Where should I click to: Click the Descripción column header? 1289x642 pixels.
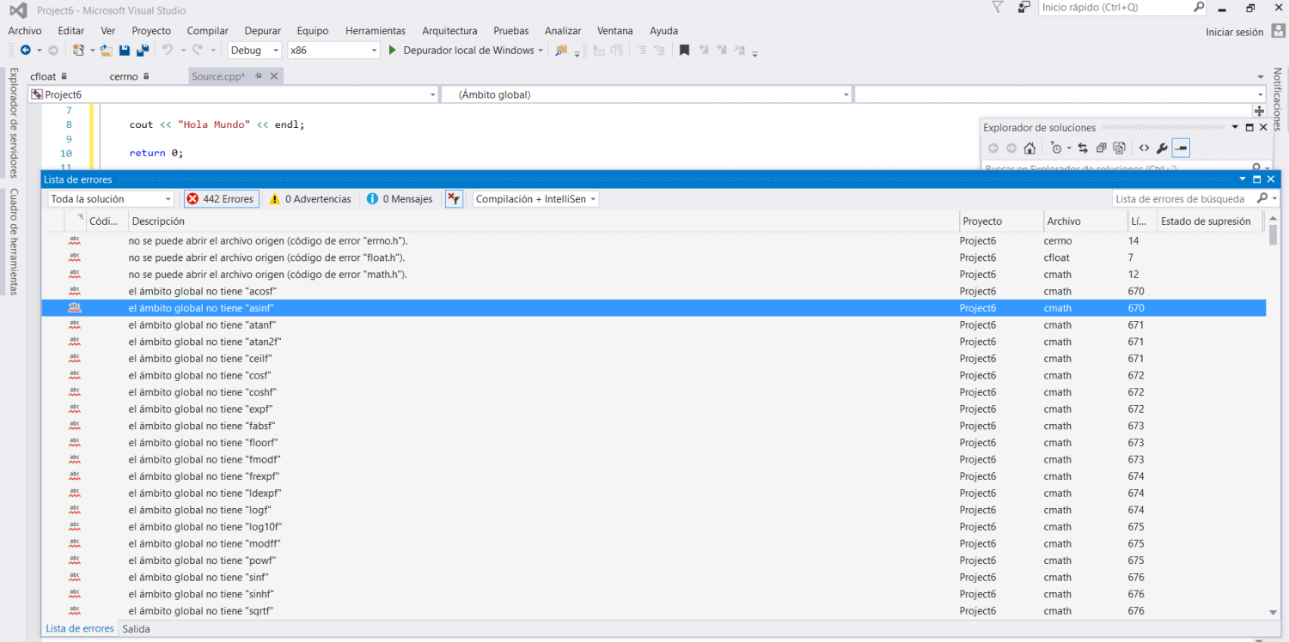[x=543, y=221]
